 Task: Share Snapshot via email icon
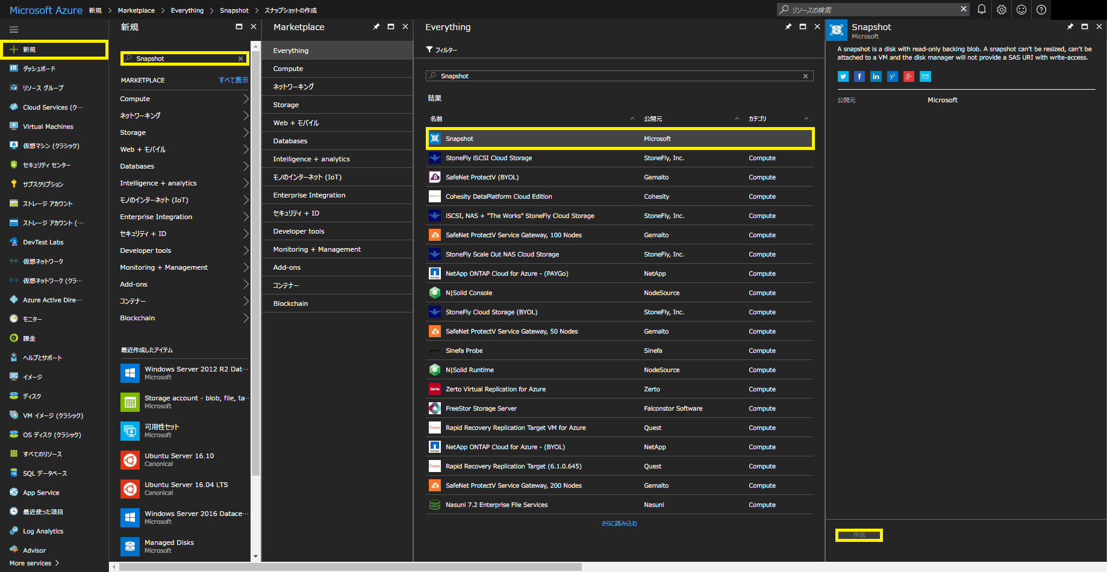(x=926, y=76)
